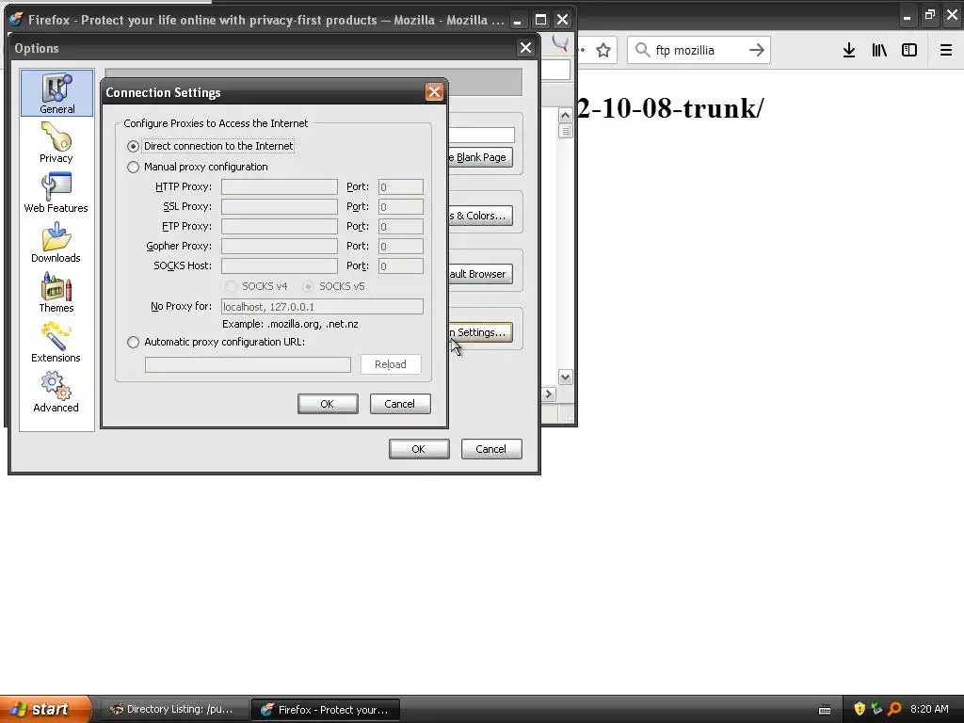Click the search go arrow

(x=756, y=50)
